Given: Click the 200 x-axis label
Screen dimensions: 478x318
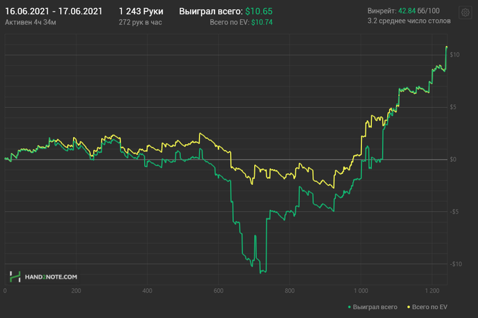Looking at the screenshot, I should [76, 291].
